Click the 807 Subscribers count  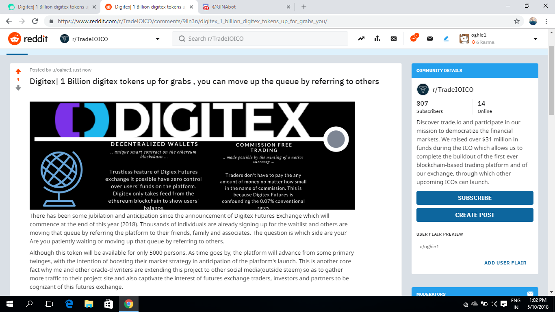click(x=429, y=107)
